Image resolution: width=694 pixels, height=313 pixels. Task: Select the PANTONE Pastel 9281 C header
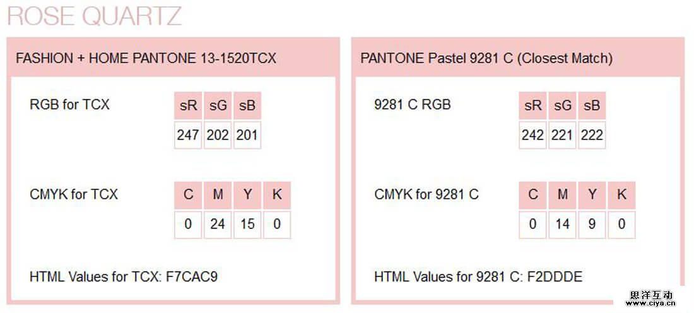pos(486,58)
